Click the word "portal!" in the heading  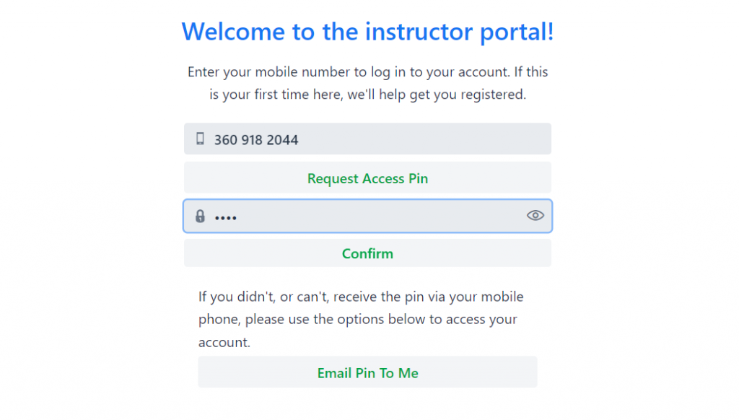(x=517, y=32)
